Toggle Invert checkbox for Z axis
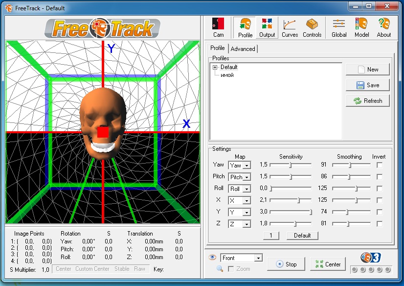404x286 pixels. [x=379, y=224]
